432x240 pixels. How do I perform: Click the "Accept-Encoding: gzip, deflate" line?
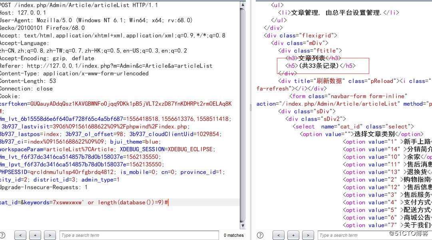pos(47,58)
